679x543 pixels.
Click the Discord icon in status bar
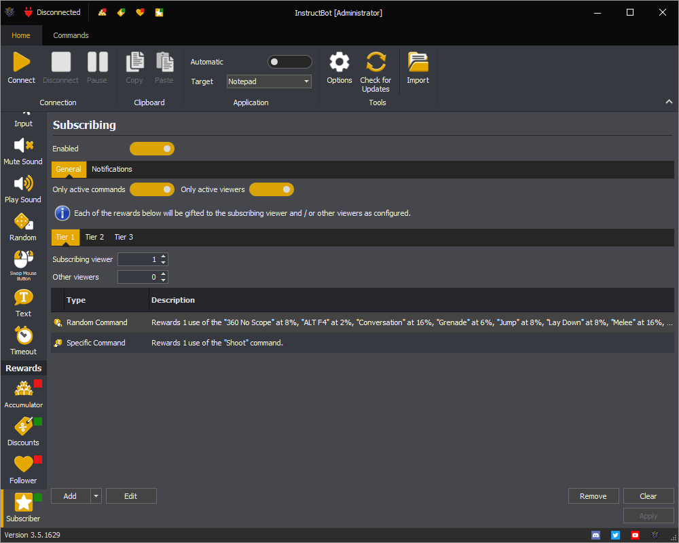[x=596, y=536]
